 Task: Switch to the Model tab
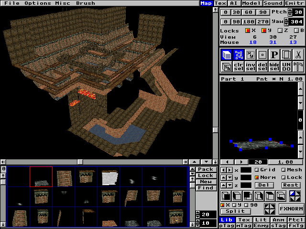251,3
